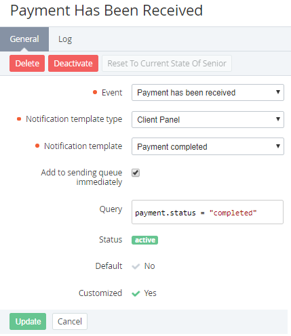
Task: Click into the Query input field
Action: [x=208, y=212]
